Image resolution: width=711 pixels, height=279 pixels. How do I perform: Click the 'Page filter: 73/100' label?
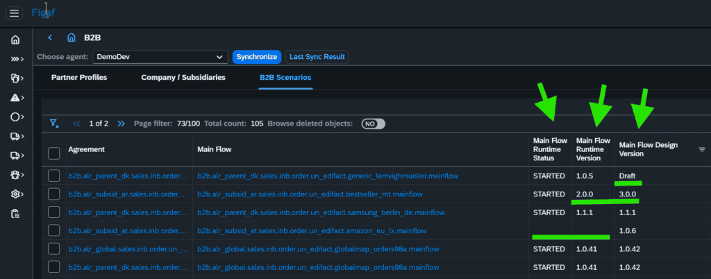pyautogui.click(x=167, y=124)
